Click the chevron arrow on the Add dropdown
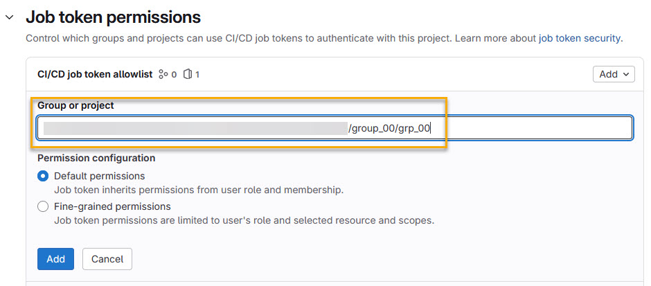Screen dimensions: 651x286 point(625,74)
